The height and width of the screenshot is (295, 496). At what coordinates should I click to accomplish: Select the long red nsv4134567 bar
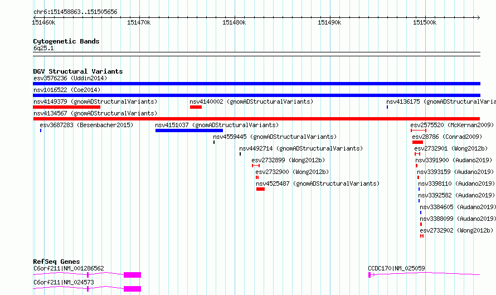[x=256, y=119]
